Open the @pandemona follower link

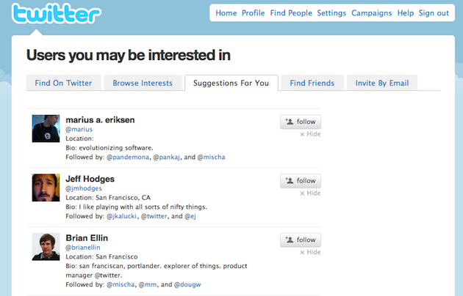128,157
